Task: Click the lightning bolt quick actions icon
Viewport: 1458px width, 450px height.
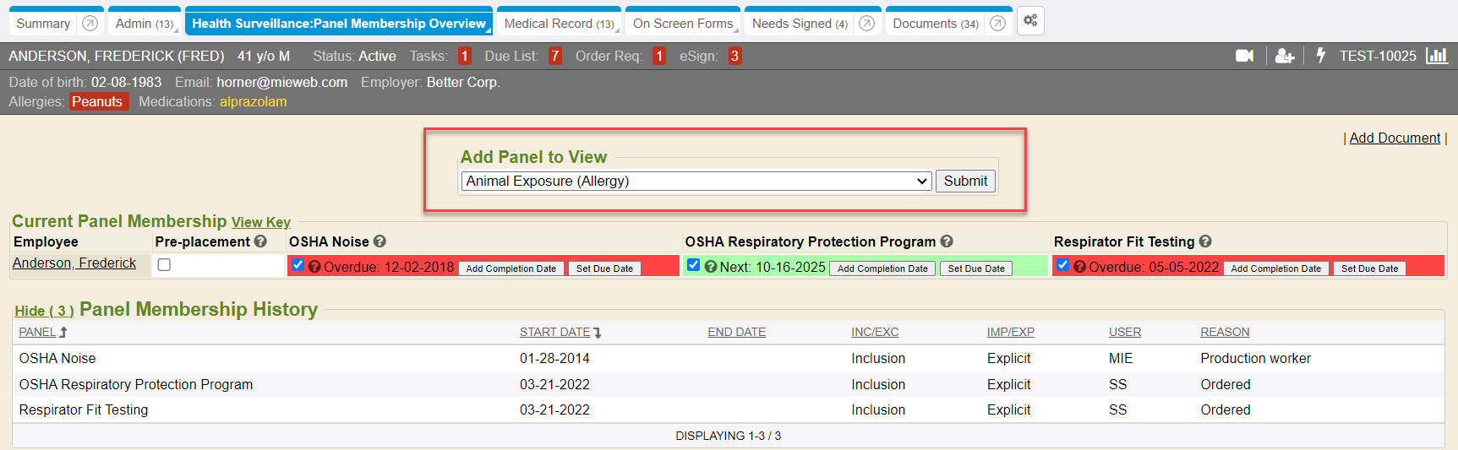Action: tap(1320, 56)
